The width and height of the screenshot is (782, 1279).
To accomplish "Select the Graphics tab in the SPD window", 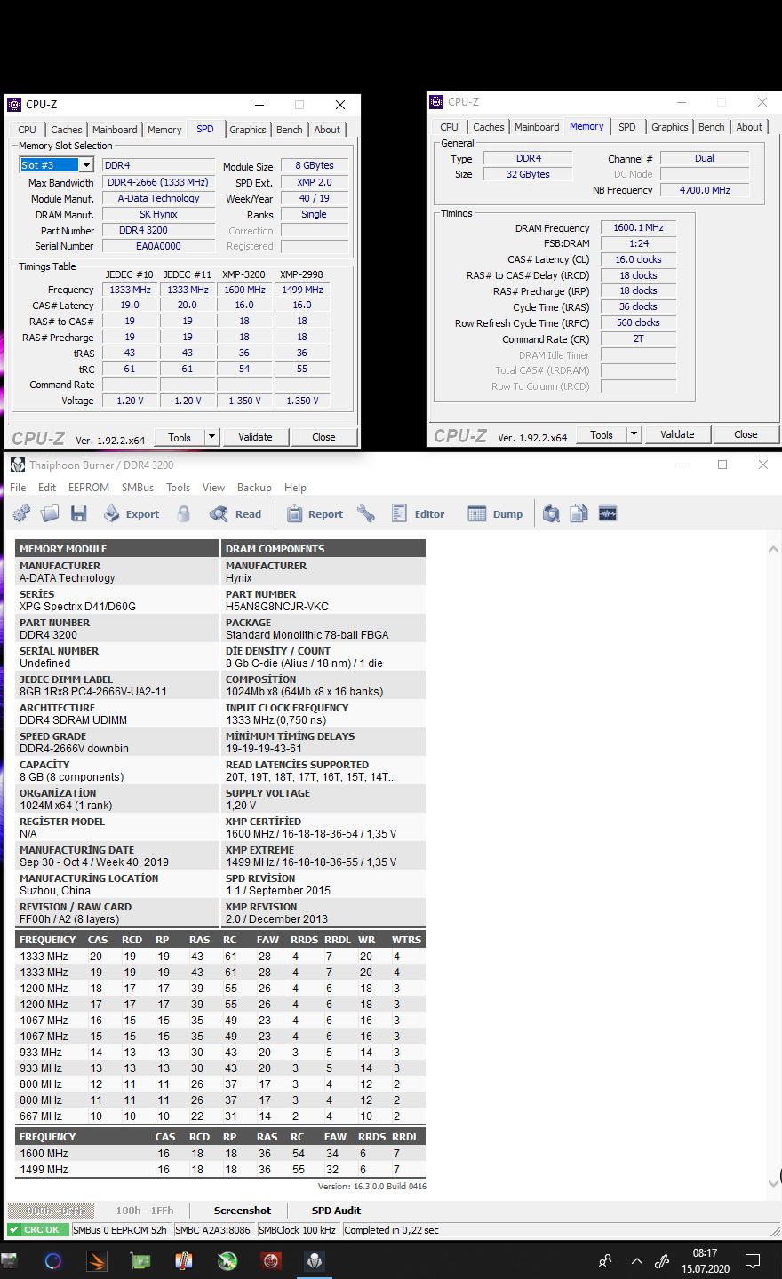I will pyautogui.click(x=248, y=130).
